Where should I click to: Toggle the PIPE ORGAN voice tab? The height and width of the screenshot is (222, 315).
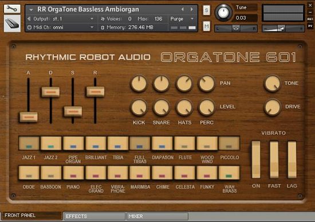coord(73,143)
